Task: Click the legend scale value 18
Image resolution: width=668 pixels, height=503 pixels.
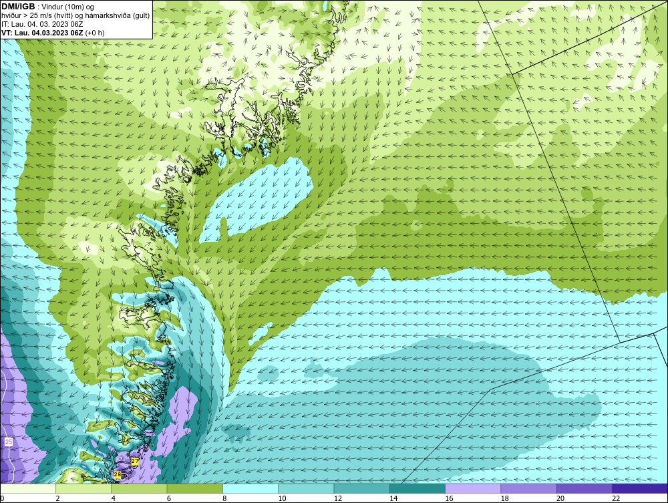Action: point(504,498)
